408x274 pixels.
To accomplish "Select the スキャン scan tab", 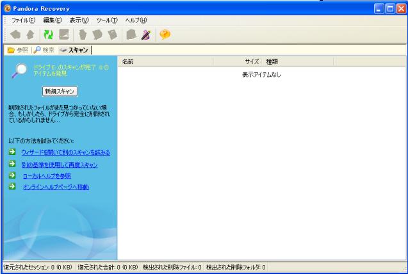I will pos(74,50).
